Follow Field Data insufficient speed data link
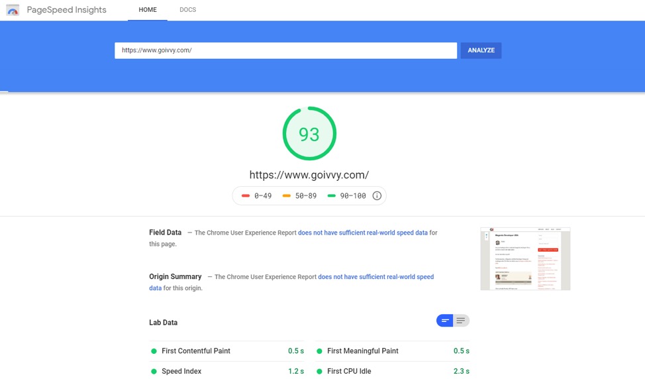Screen dimensions: 645x379 363,233
